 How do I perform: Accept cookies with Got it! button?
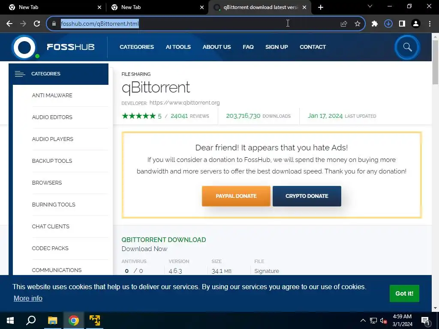404,293
